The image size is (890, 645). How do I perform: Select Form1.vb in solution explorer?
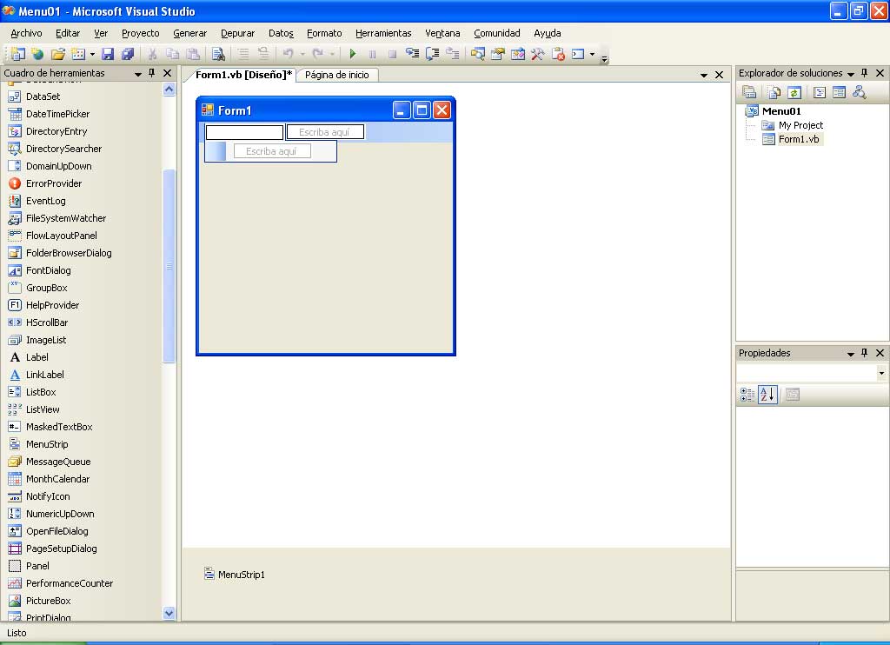pyautogui.click(x=798, y=139)
